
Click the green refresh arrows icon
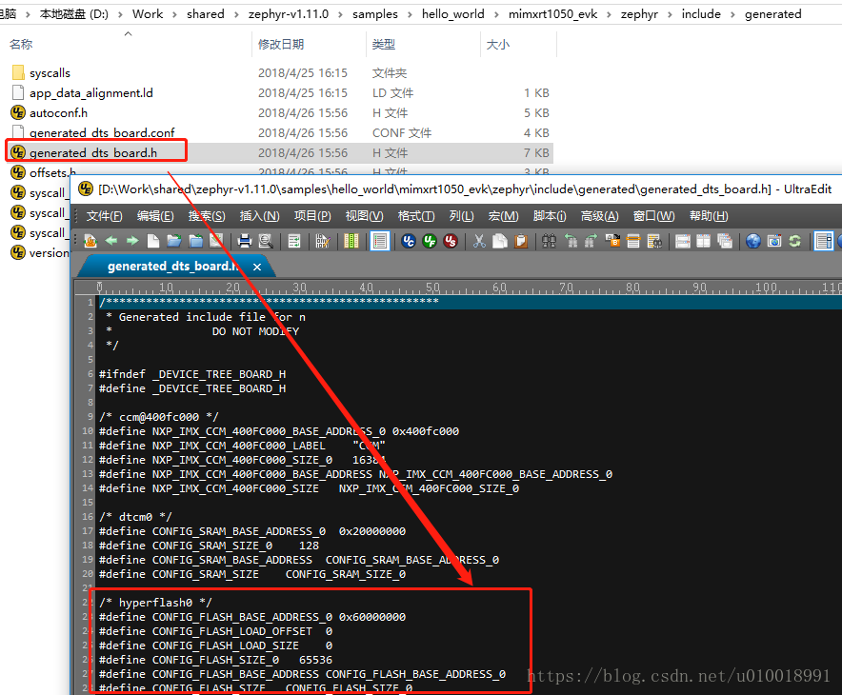(795, 241)
